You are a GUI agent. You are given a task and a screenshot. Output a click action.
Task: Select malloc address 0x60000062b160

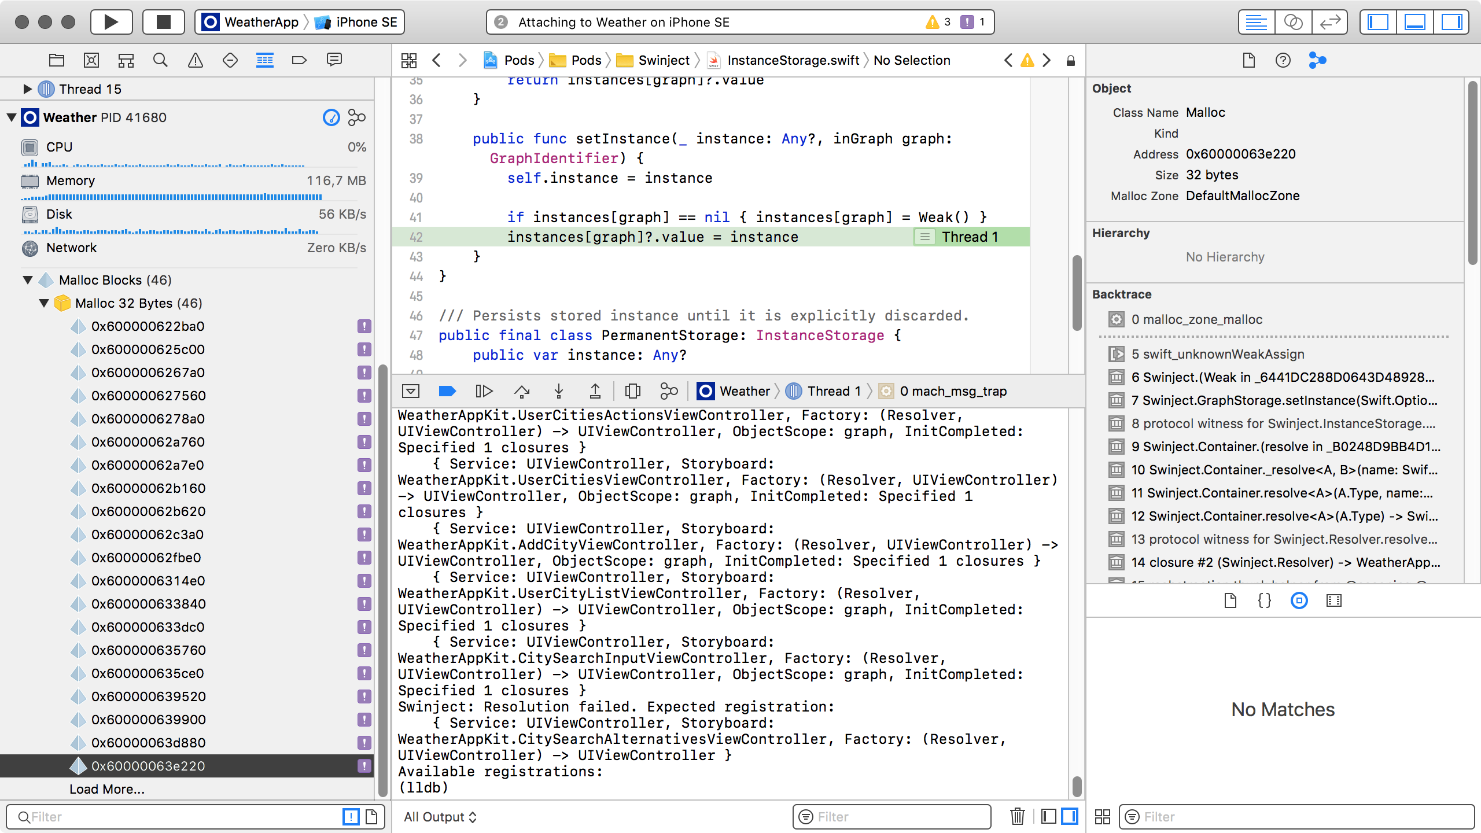click(149, 488)
